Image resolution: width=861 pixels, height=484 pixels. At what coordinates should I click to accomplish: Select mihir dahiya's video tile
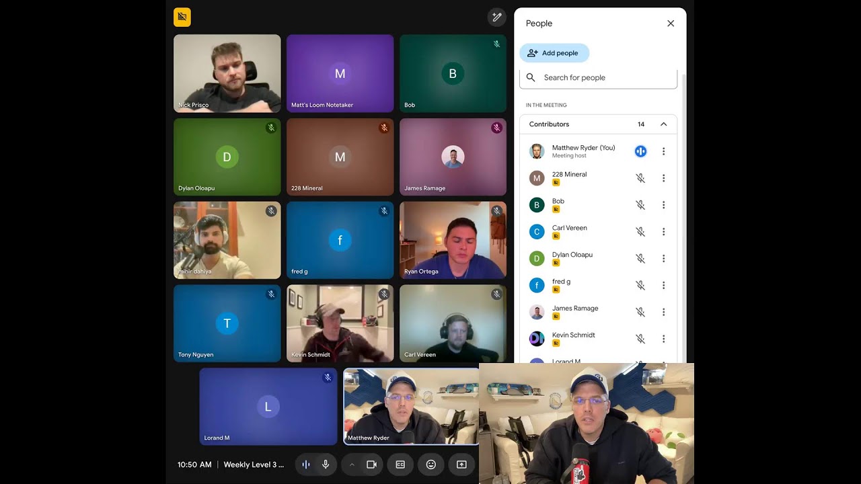coord(227,240)
